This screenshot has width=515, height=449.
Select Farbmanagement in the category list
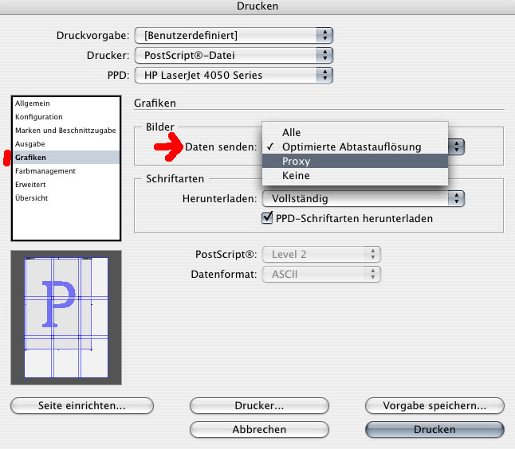point(66,171)
